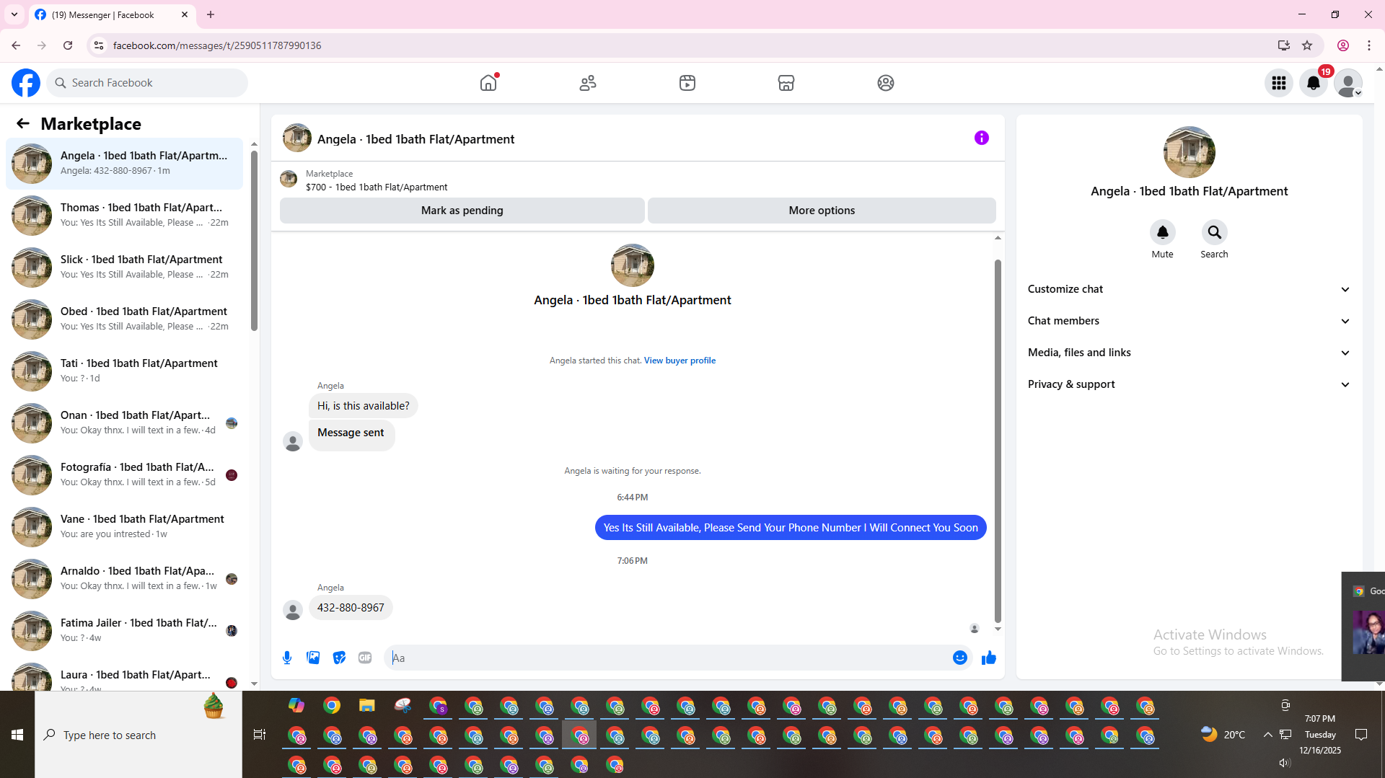Attach a photo file to the message
1385x778 pixels.
click(313, 658)
